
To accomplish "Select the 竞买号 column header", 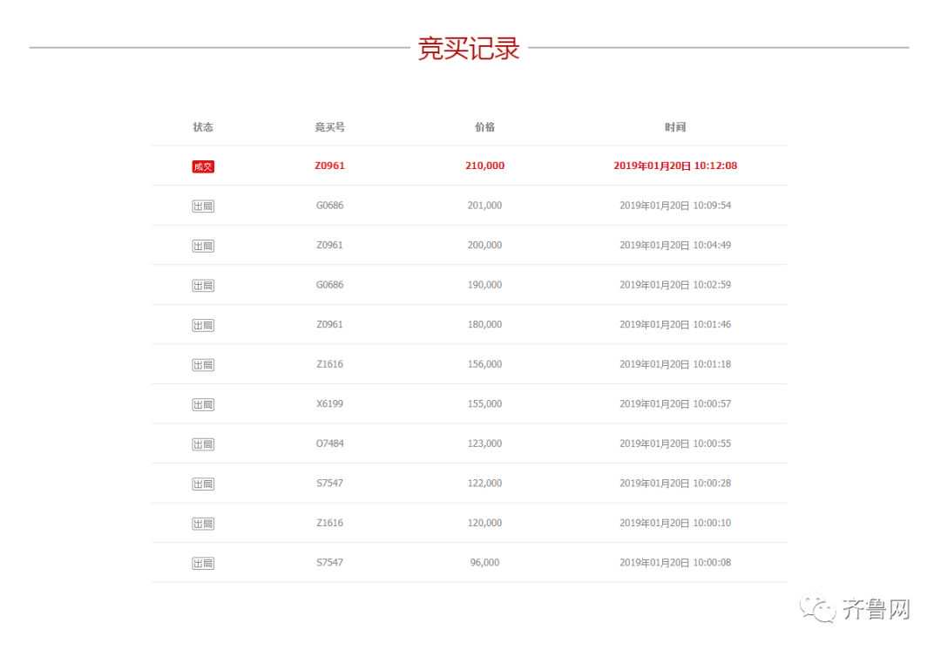I will click(x=329, y=126).
